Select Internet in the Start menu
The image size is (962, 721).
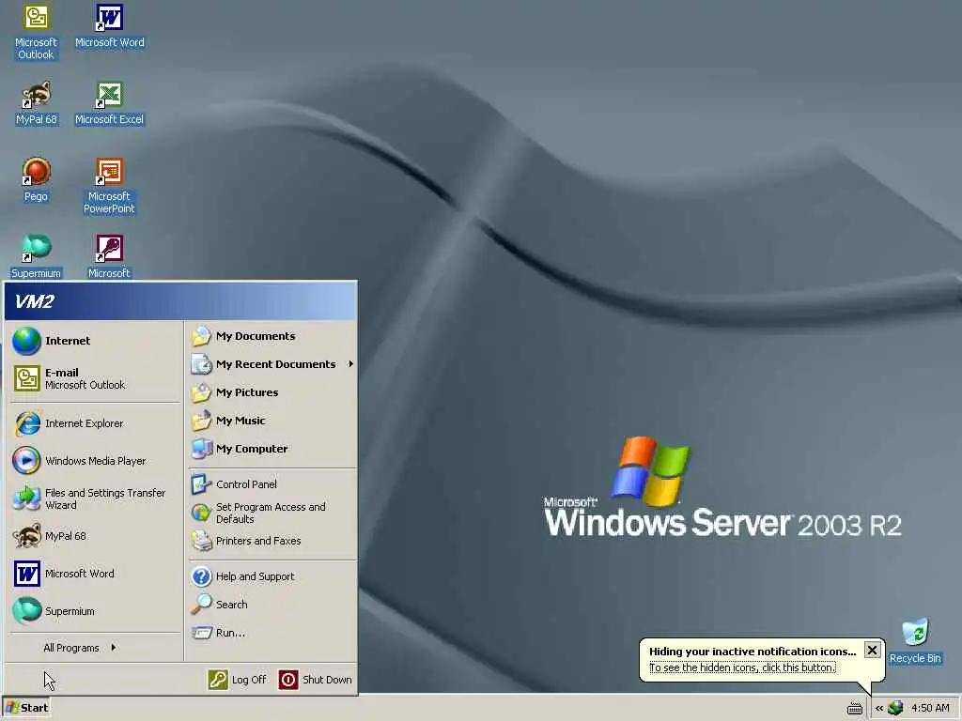(95, 341)
